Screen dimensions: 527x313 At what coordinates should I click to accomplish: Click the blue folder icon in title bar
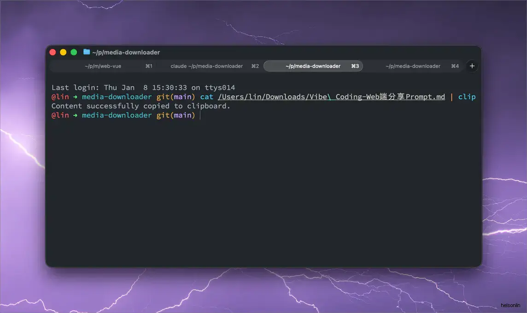click(x=87, y=52)
